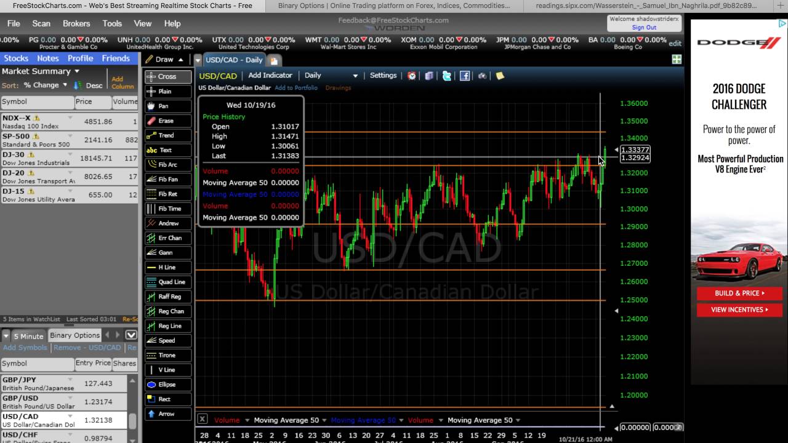This screenshot has width=788, height=443.
Task: Open dropdown arrow left of 5 Minute tab
Action: (x=6, y=336)
